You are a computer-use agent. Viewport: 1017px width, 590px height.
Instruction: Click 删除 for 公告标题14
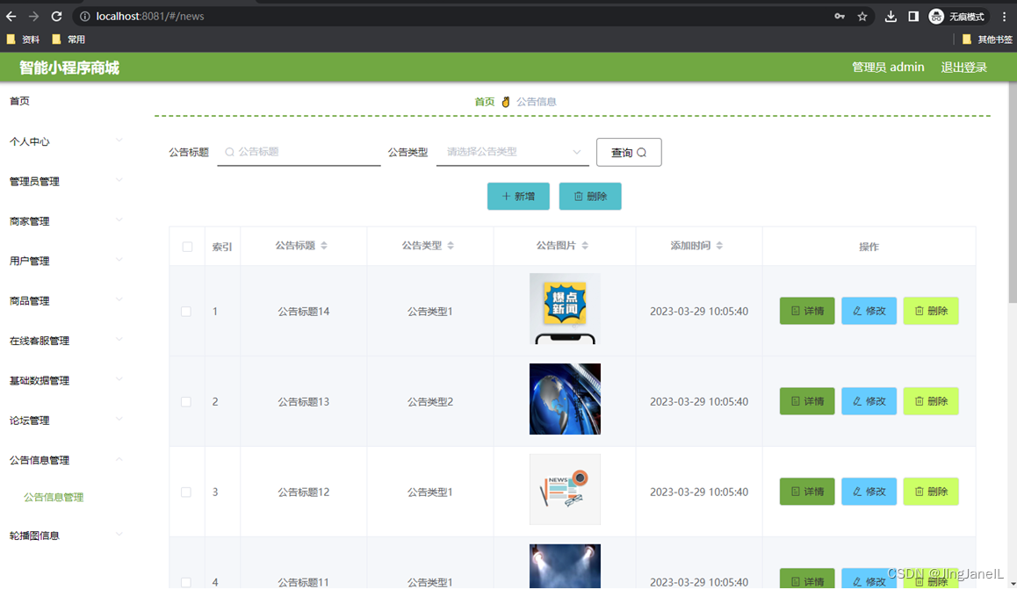(x=931, y=311)
